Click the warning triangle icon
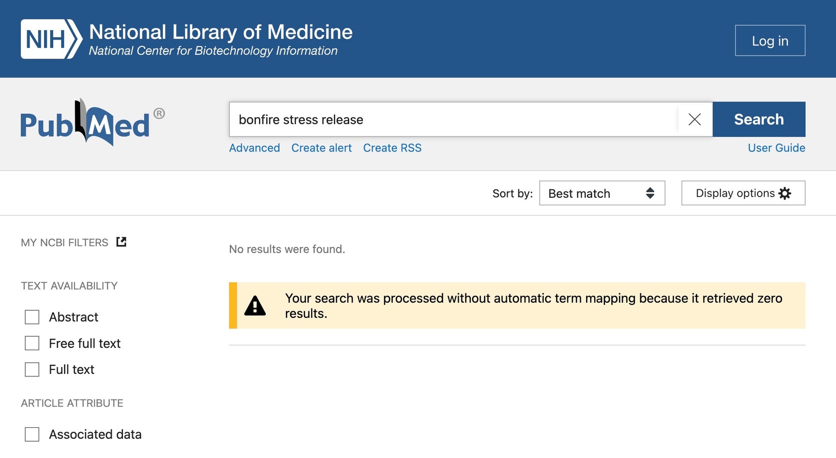 255,306
